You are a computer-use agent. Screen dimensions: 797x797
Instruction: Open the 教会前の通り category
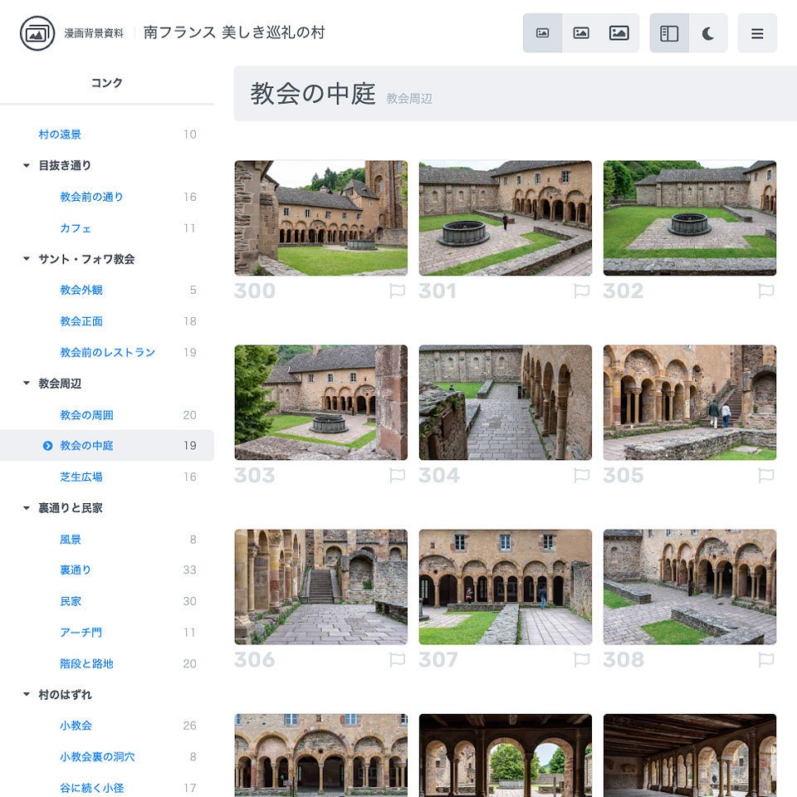click(x=91, y=197)
